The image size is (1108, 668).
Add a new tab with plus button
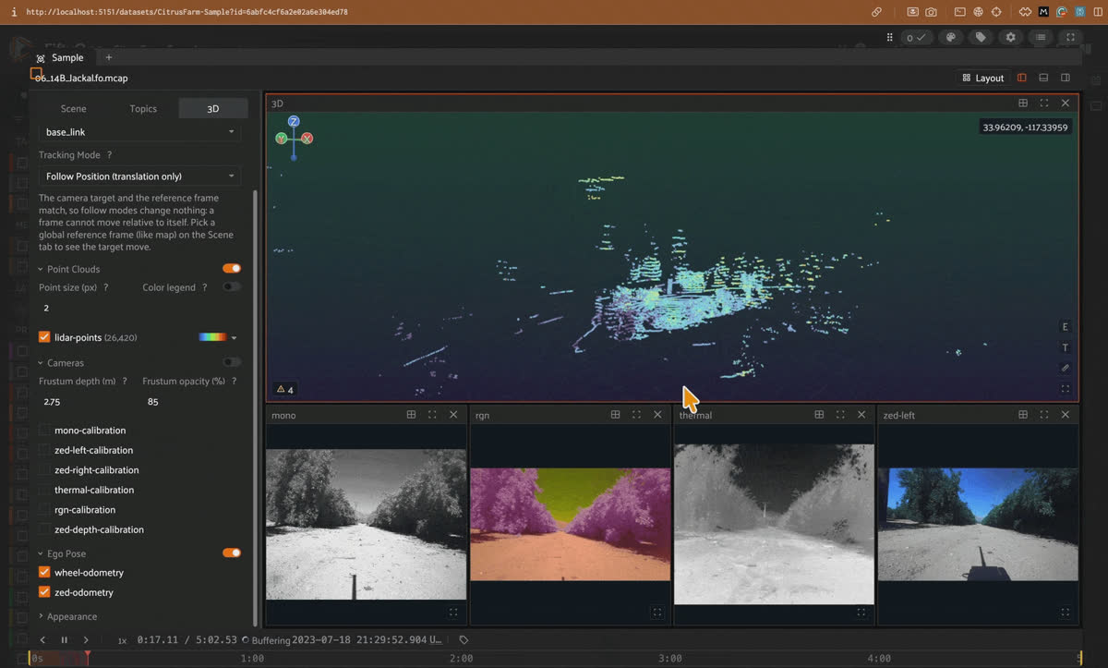tap(108, 57)
